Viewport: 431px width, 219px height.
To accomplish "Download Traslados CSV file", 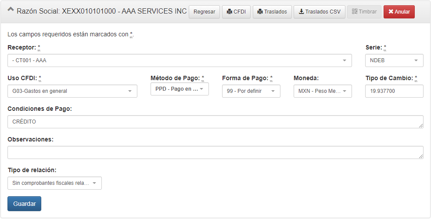I will click(319, 12).
